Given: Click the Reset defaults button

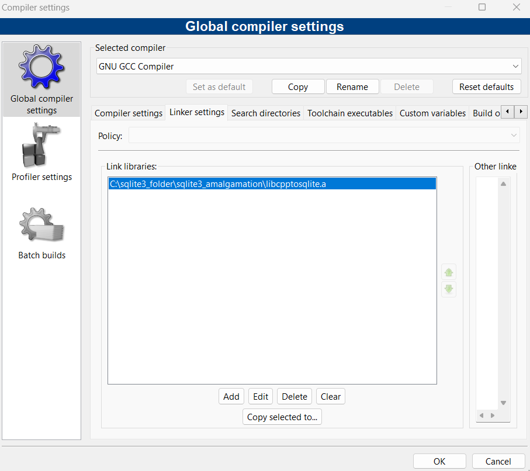Looking at the screenshot, I should [486, 86].
